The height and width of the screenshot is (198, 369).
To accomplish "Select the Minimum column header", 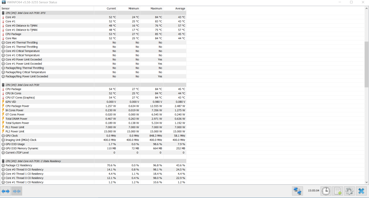I will [x=129, y=9].
